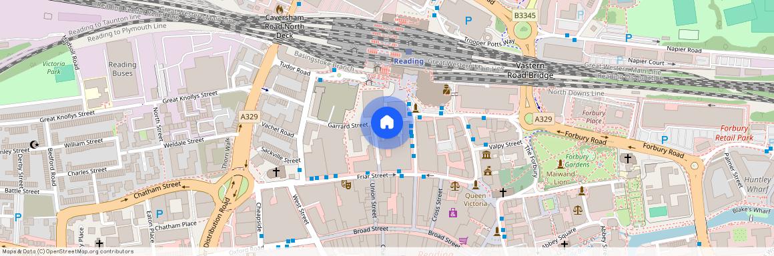Select the Maiwand Lion monument icon

pyautogui.click(x=560, y=164)
